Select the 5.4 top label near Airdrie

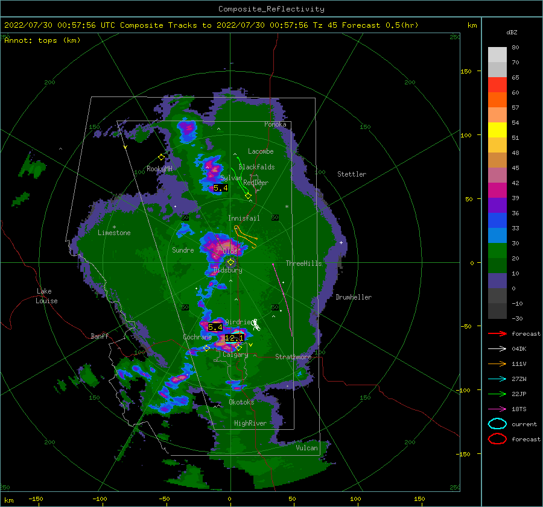(x=215, y=327)
